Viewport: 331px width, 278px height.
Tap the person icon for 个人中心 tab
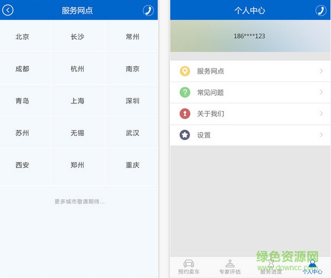(x=312, y=263)
